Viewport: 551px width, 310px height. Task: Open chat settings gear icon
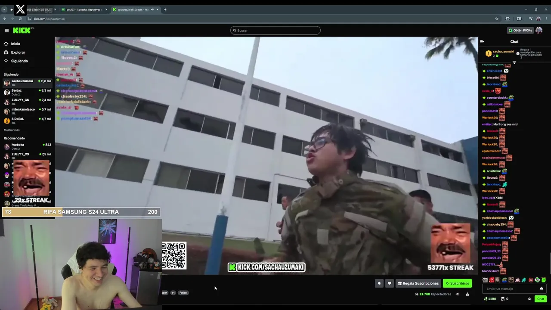529,299
